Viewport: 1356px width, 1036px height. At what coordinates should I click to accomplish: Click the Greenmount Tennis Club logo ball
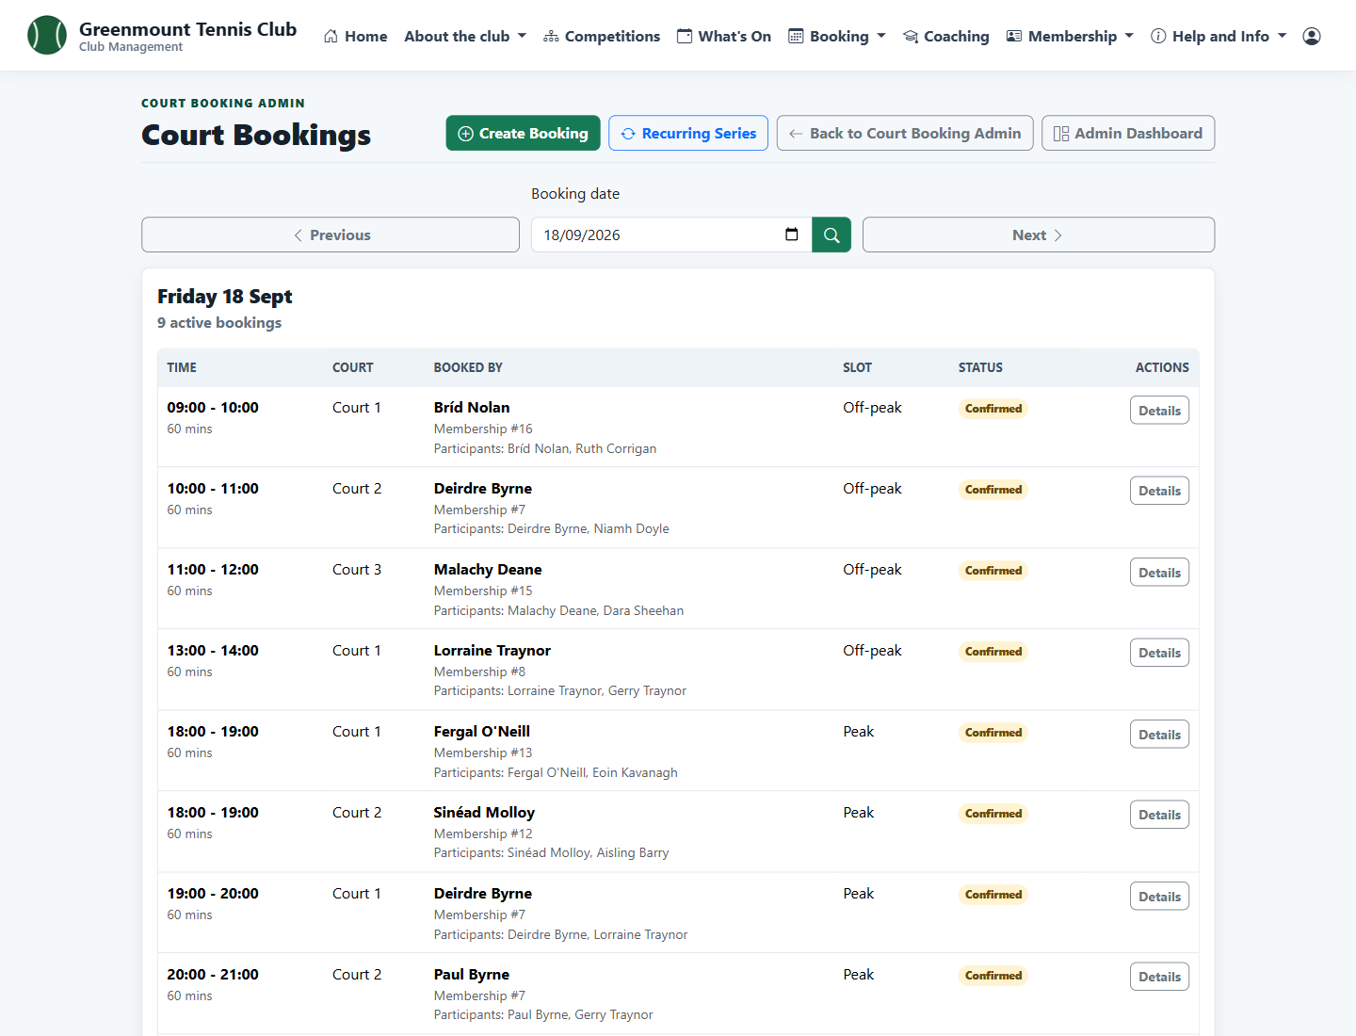point(47,35)
